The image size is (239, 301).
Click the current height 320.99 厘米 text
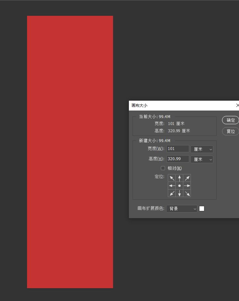(x=179, y=131)
